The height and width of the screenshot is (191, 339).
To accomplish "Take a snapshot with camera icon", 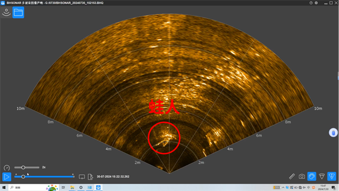I will [302, 176].
